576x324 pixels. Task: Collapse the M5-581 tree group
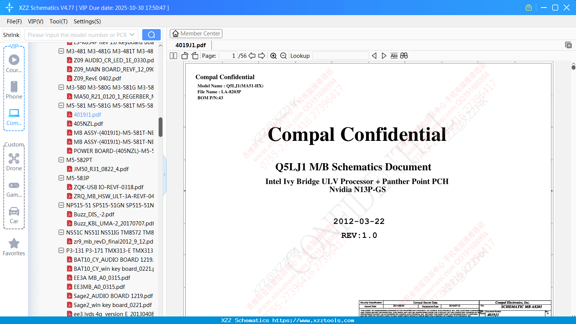tap(61, 105)
